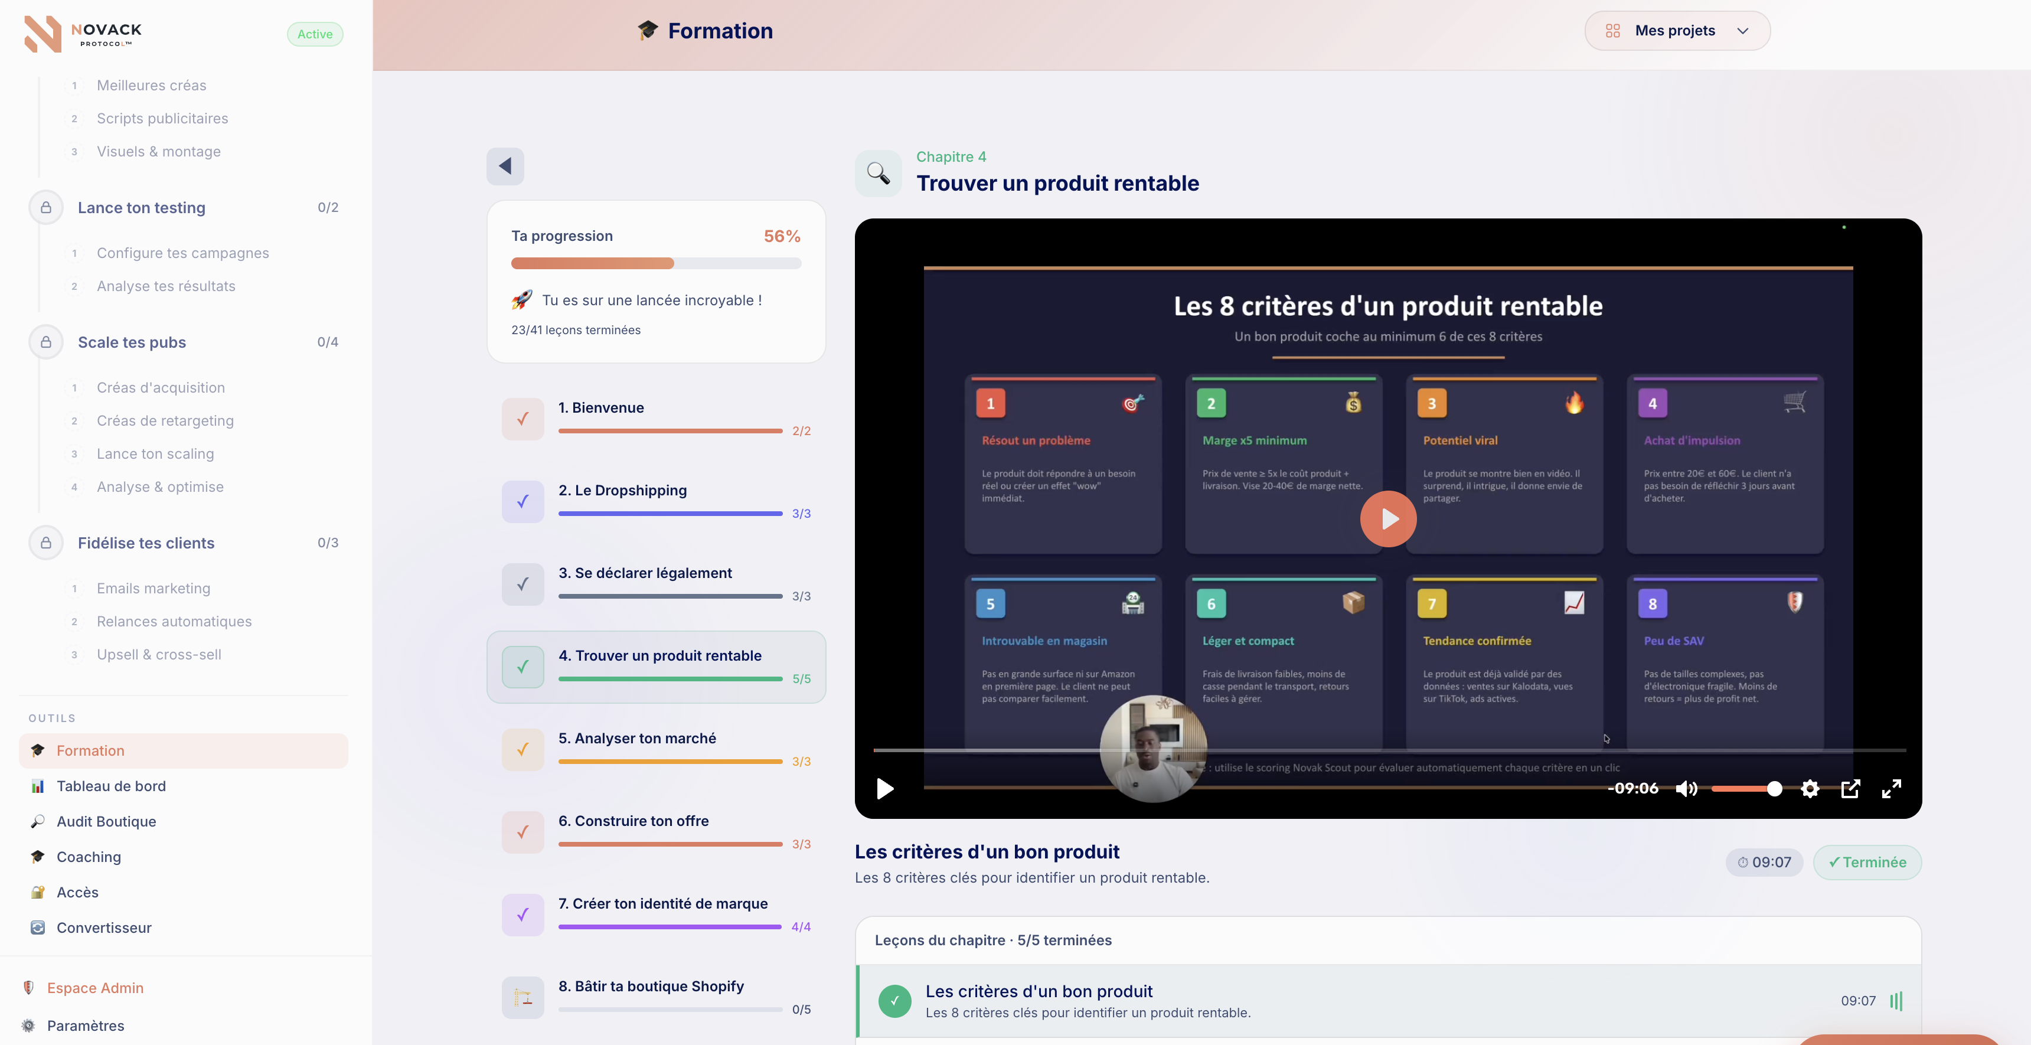Click the back arrow above Ta progression
The height and width of the screenshot is (1045, 2031).
(x=505, y=166)
